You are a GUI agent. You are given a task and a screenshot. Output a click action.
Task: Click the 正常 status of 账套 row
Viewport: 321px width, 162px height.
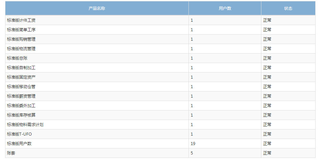[x=267, y=153]
